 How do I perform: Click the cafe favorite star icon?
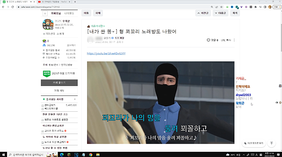(x=45, y=13)
